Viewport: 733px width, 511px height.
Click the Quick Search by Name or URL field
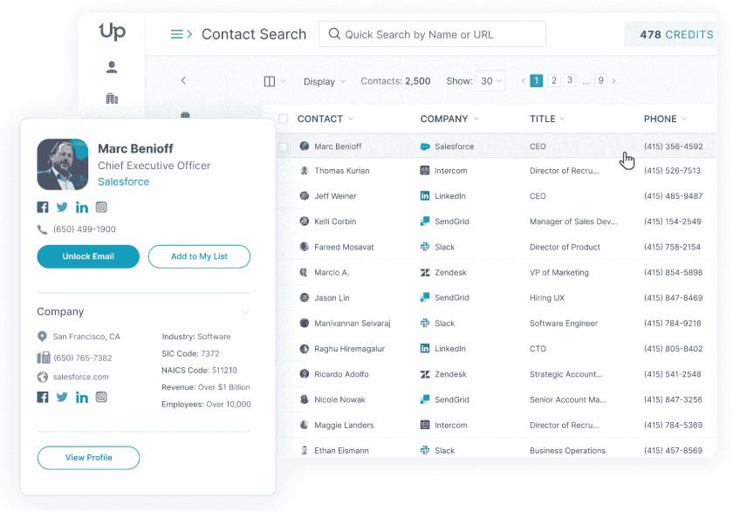(x=433, y=34)
